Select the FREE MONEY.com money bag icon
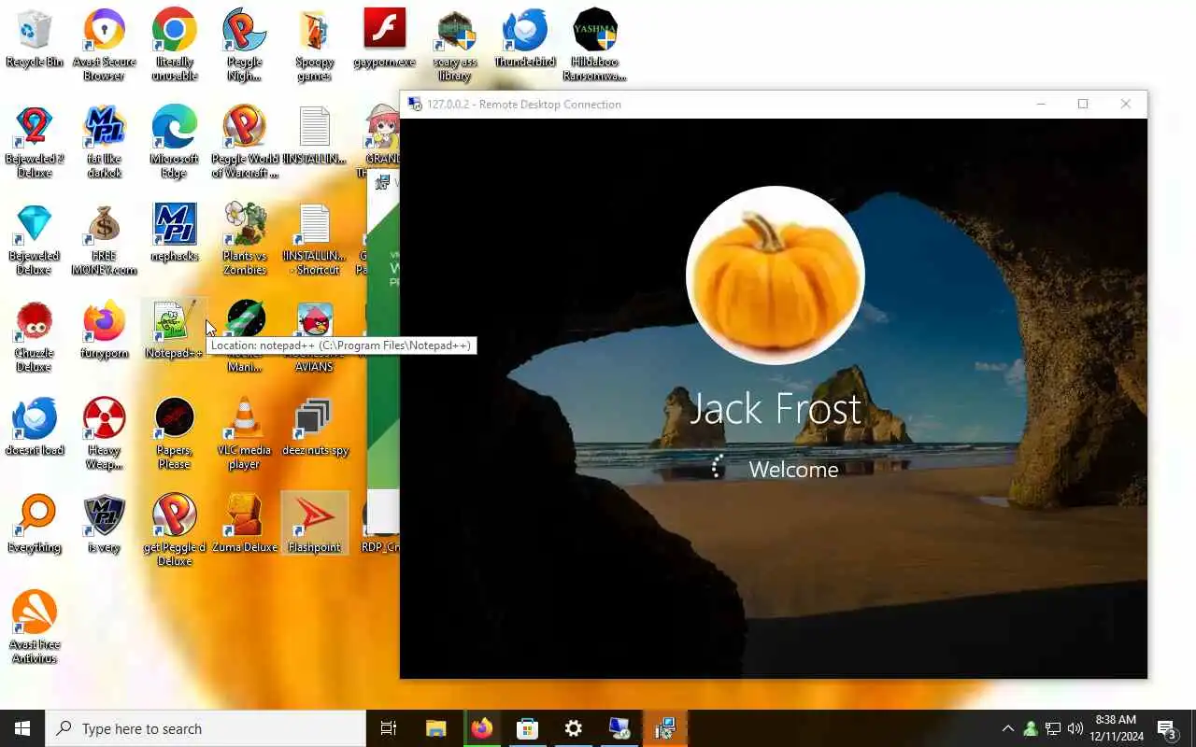Viewport: 1196px width, 747px height. click(x=104, y=239)
